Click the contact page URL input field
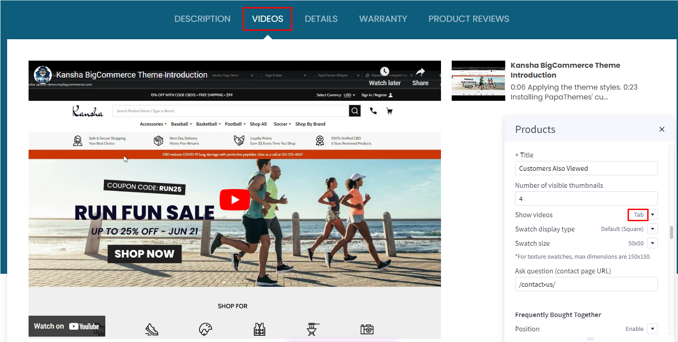 point(586,284)
